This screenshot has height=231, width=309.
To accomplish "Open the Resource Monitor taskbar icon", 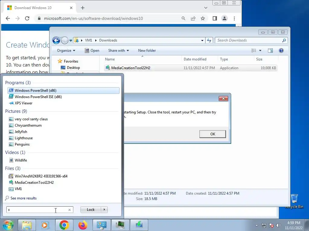I will [120, 225].
